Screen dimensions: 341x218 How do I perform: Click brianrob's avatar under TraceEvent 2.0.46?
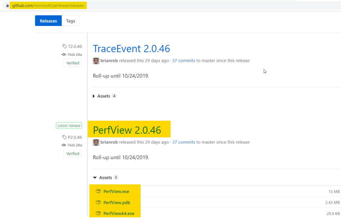coord(96,61)
